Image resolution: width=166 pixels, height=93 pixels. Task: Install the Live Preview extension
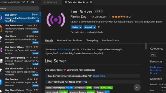pyautogui.click(x=35, y=86)
